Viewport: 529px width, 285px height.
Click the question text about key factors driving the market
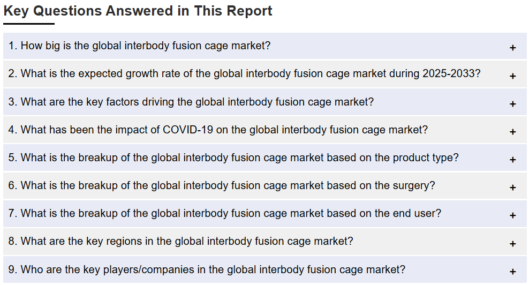(191, 102)
